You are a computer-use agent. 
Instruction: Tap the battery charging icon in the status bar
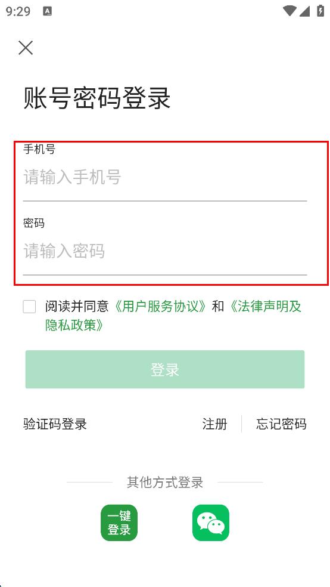tap(320, 11)
